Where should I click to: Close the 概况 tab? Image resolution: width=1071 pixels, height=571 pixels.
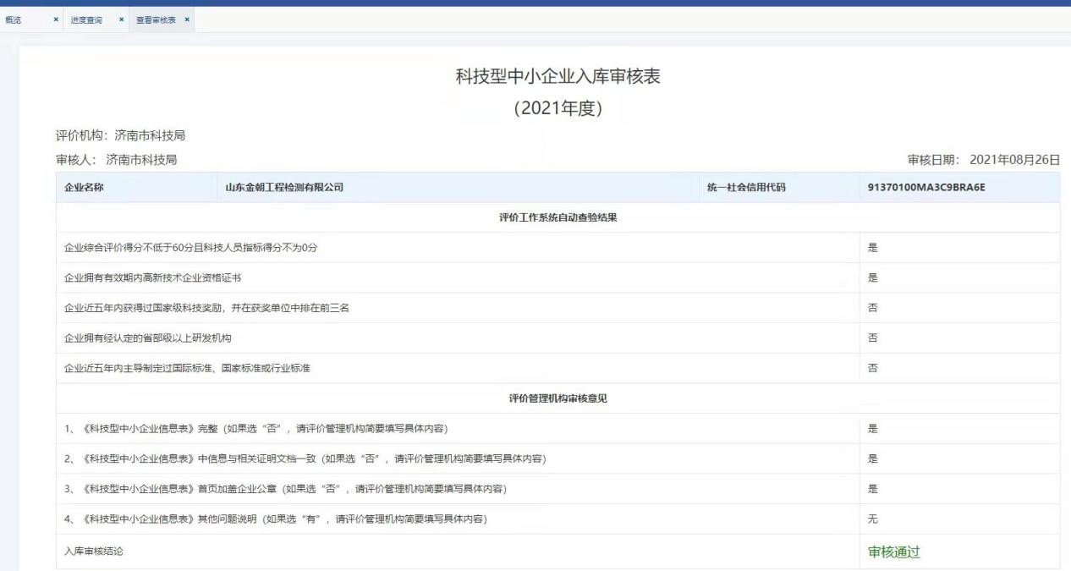coord(56,19)
